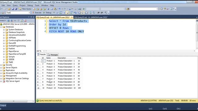Open the Query menu
Screen dimensions: 198x111
[x=15, y=6]
